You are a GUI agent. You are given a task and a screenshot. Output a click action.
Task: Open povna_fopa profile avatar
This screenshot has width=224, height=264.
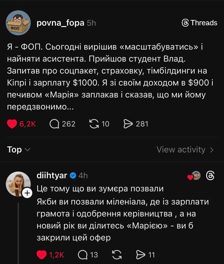pos(18,23)
